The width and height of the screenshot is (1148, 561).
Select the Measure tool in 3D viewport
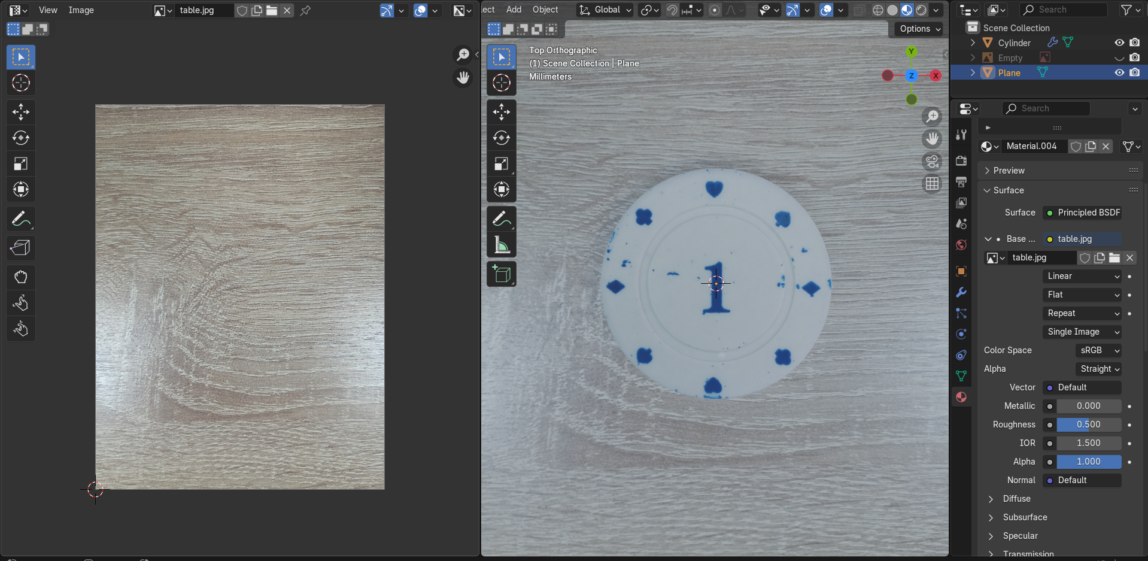click(x=502, y=245)
